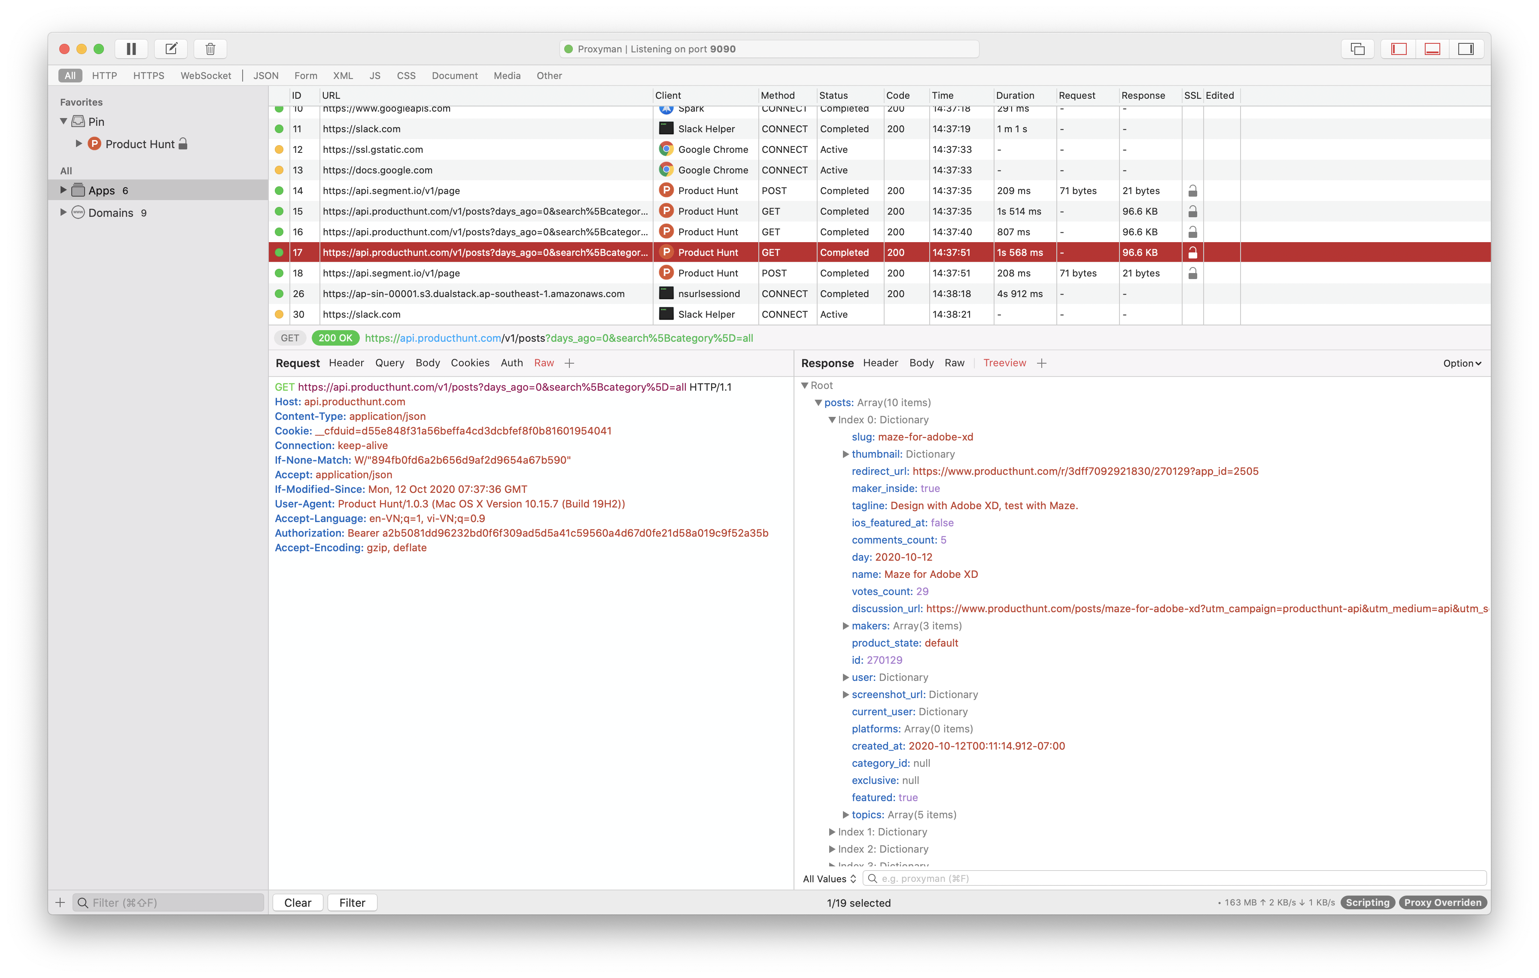This screenshot has height=978, width=1539.
Task: Click the detach window icon in toolbar
Action: (x=1357, y=49)
